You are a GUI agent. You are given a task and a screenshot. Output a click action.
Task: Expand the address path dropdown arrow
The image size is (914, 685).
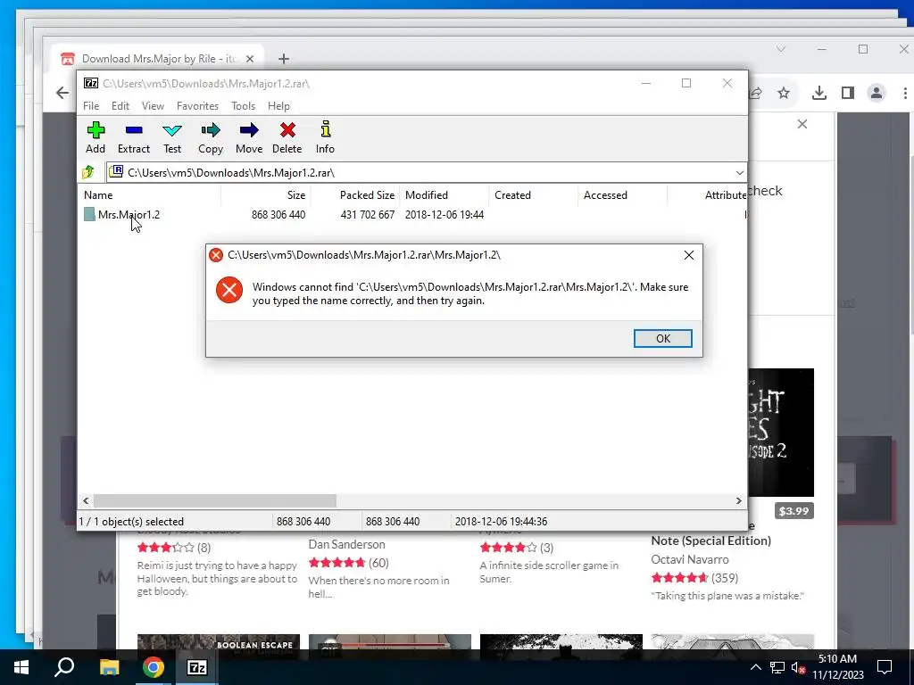(x=739, y=172)
